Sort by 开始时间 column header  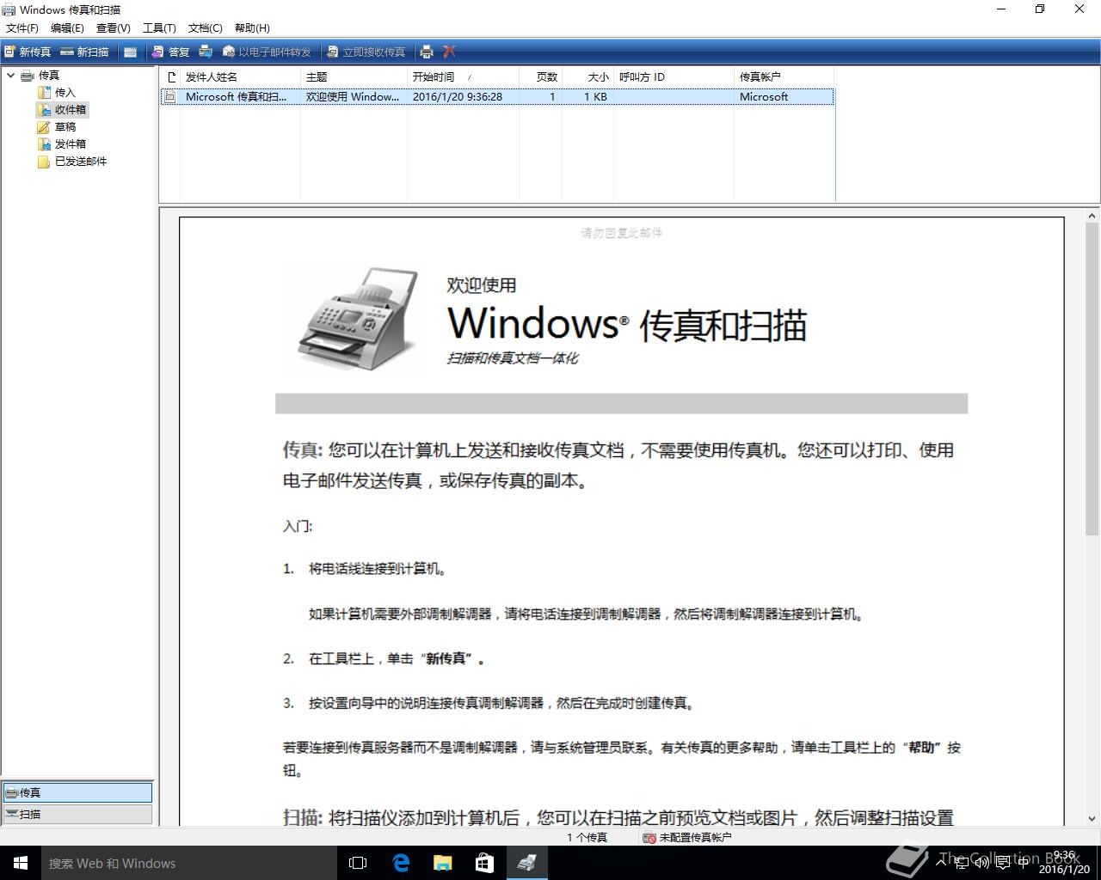(x=463, y=77)
